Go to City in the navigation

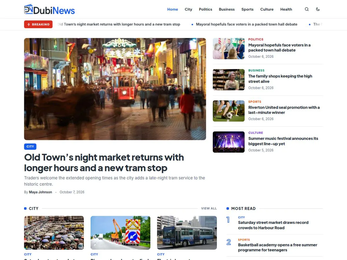click(189, 9)
